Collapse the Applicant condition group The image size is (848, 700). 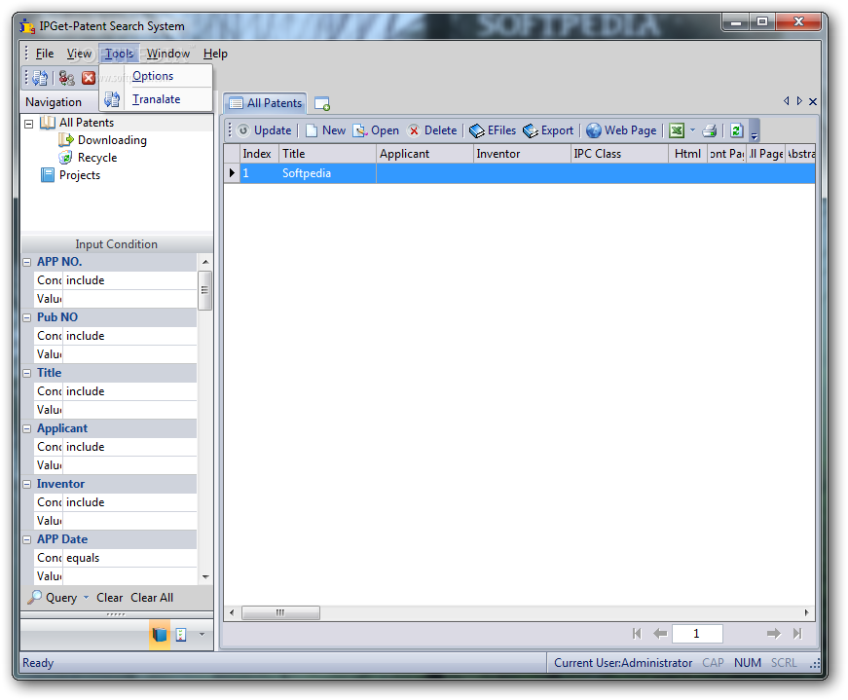tap(27, 428)
